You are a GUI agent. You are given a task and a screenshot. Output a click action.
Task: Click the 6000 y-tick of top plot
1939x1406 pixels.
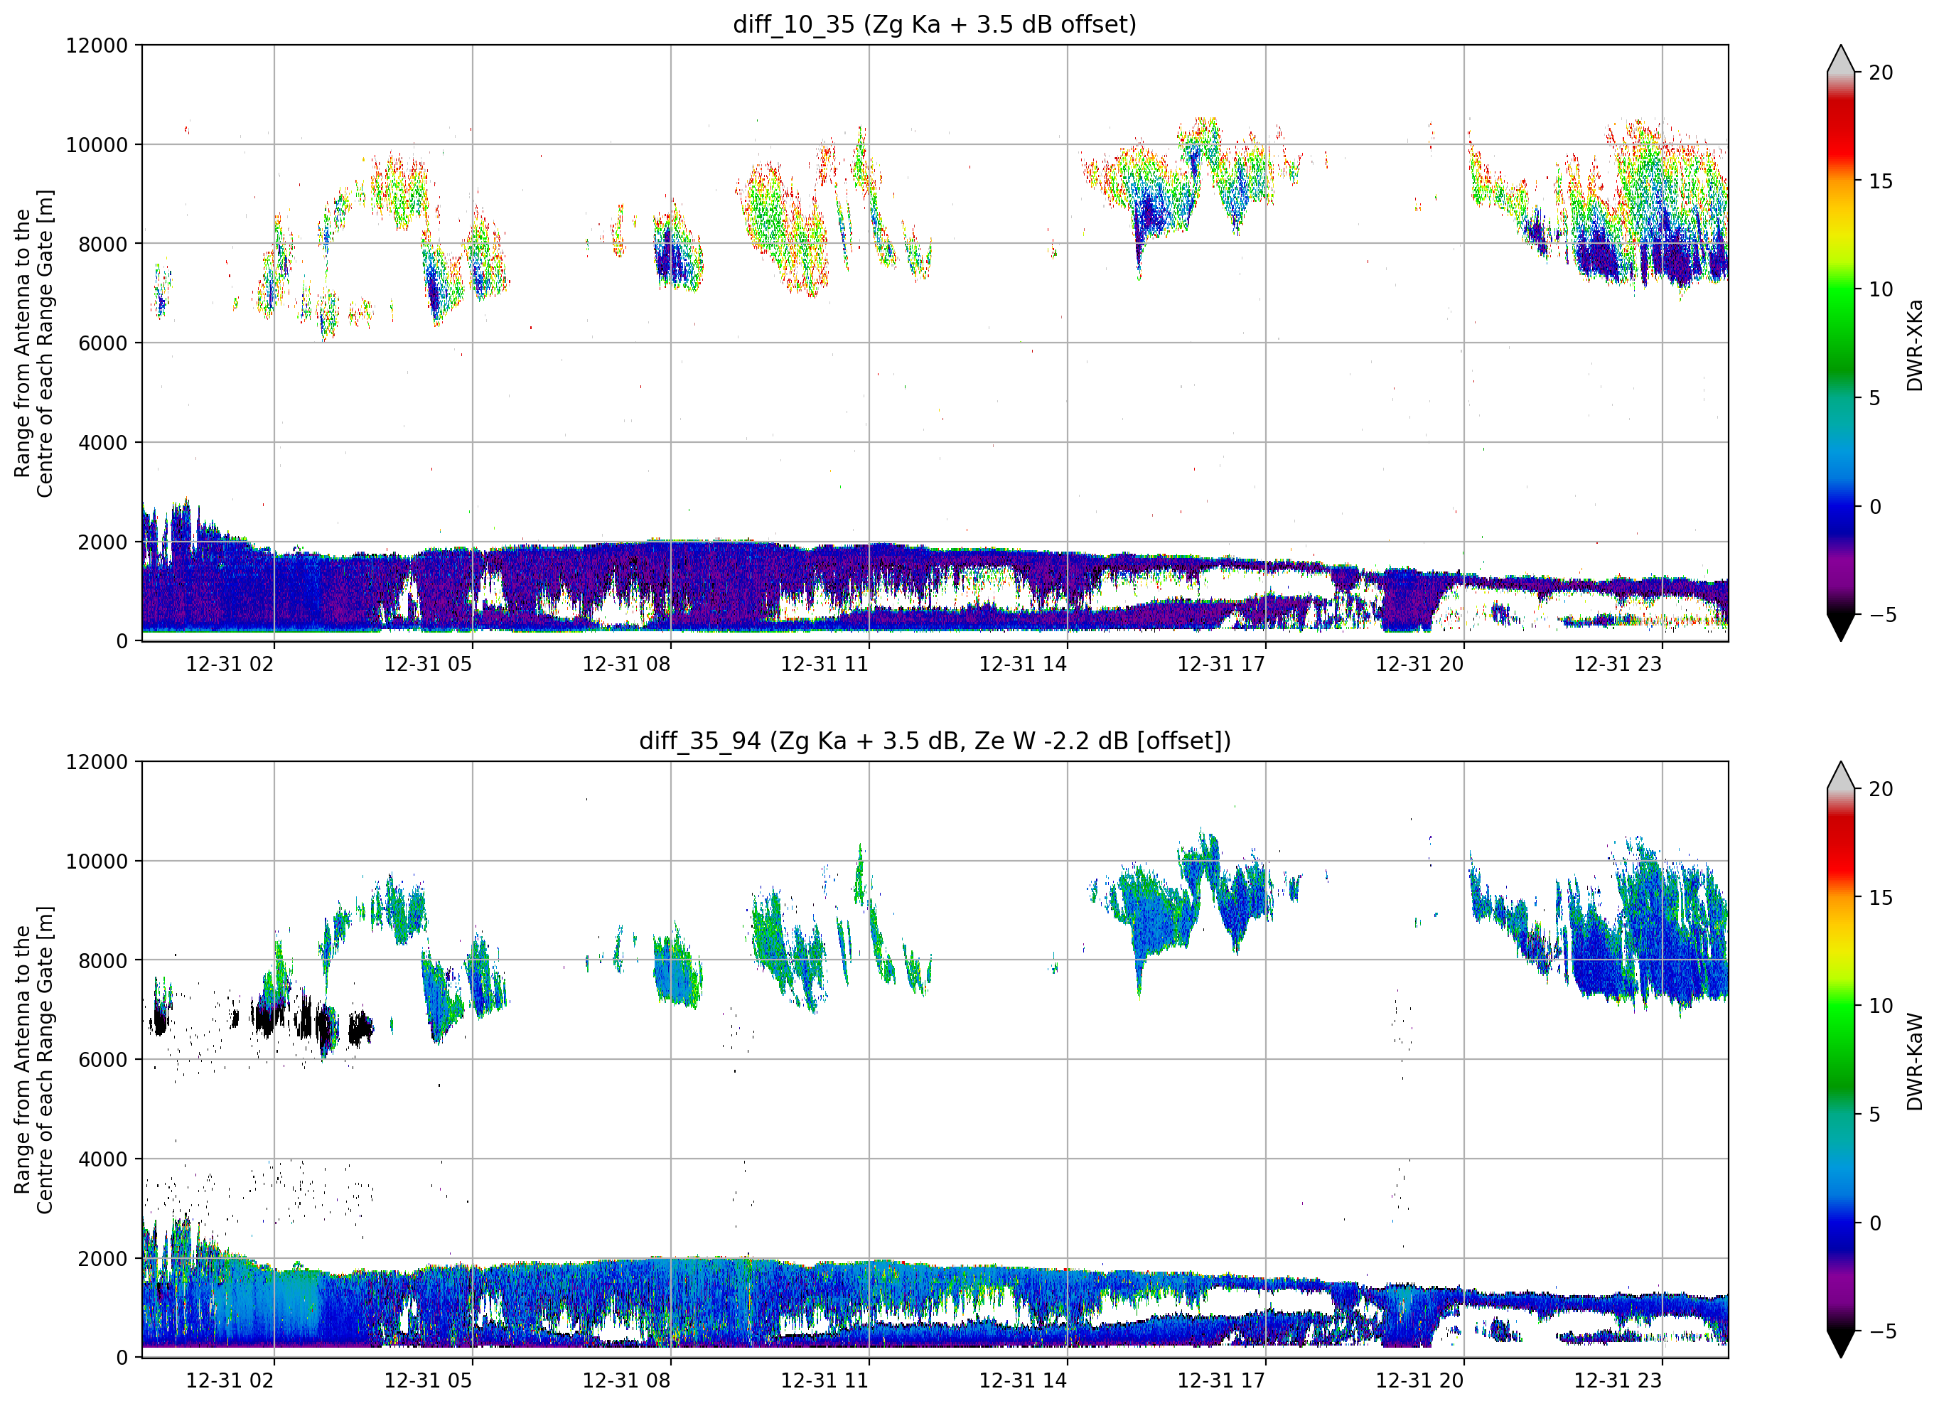click(x=102, y=343)
